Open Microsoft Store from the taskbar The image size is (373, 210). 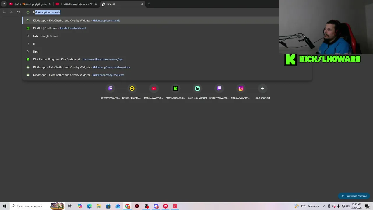(x=108, y=206)
